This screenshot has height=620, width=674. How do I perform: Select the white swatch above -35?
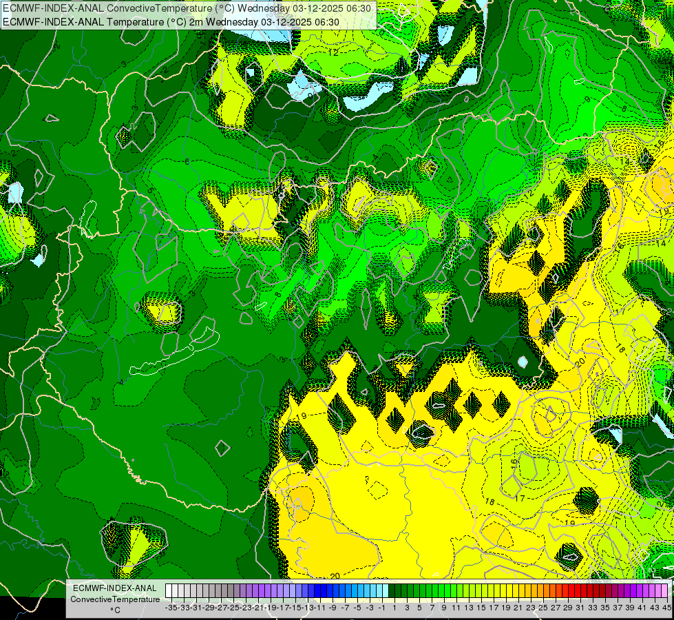click(x=169, y=590)
